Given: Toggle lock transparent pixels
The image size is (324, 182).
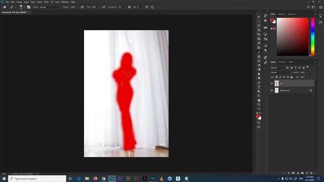Looking at the screenshot, I should (276, 77).
